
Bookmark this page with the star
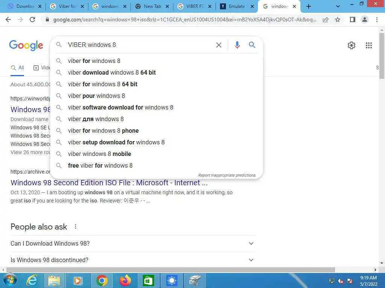pyautogui.click(x=338, y=19)
